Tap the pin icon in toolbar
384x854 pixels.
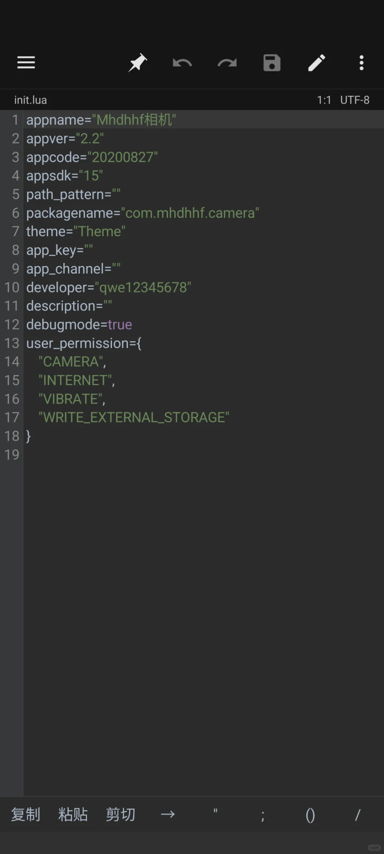[138, 63]
